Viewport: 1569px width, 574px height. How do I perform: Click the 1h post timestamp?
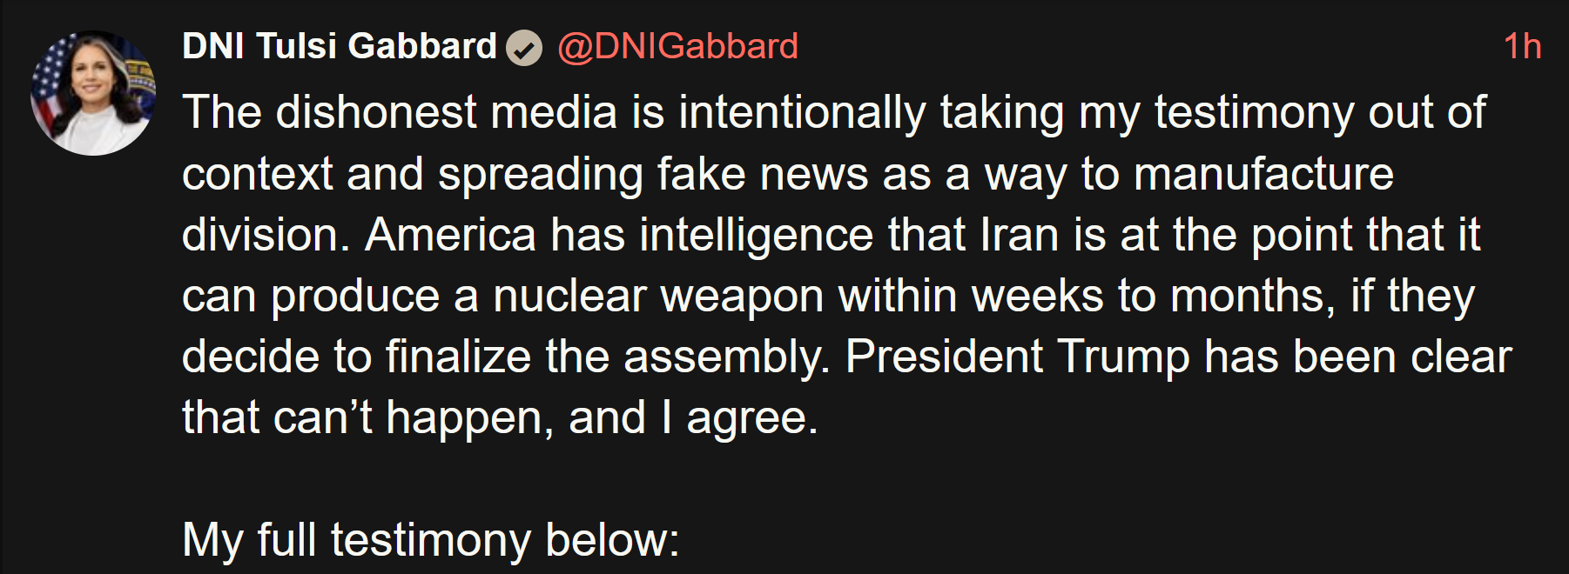(x=1522, y=46)
